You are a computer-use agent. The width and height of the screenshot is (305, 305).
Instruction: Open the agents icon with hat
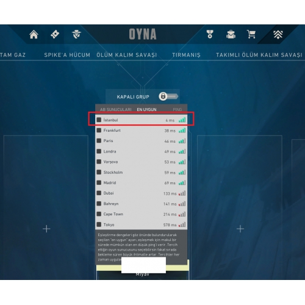point(76,34)
